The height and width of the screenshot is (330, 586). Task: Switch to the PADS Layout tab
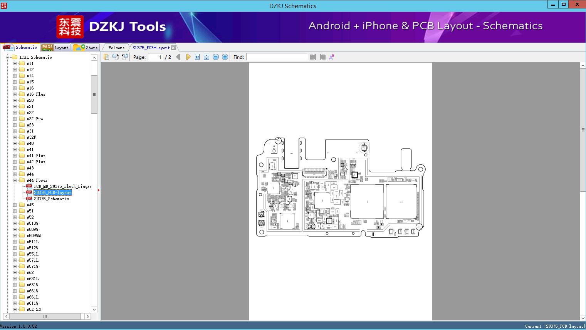click(55, 48)
